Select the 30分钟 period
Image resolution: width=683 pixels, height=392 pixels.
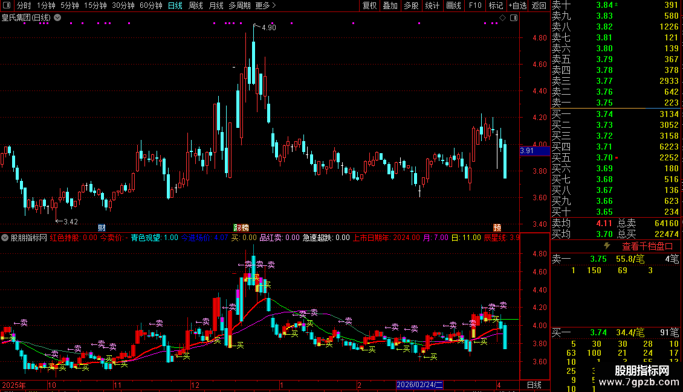(x=123, y=5)
